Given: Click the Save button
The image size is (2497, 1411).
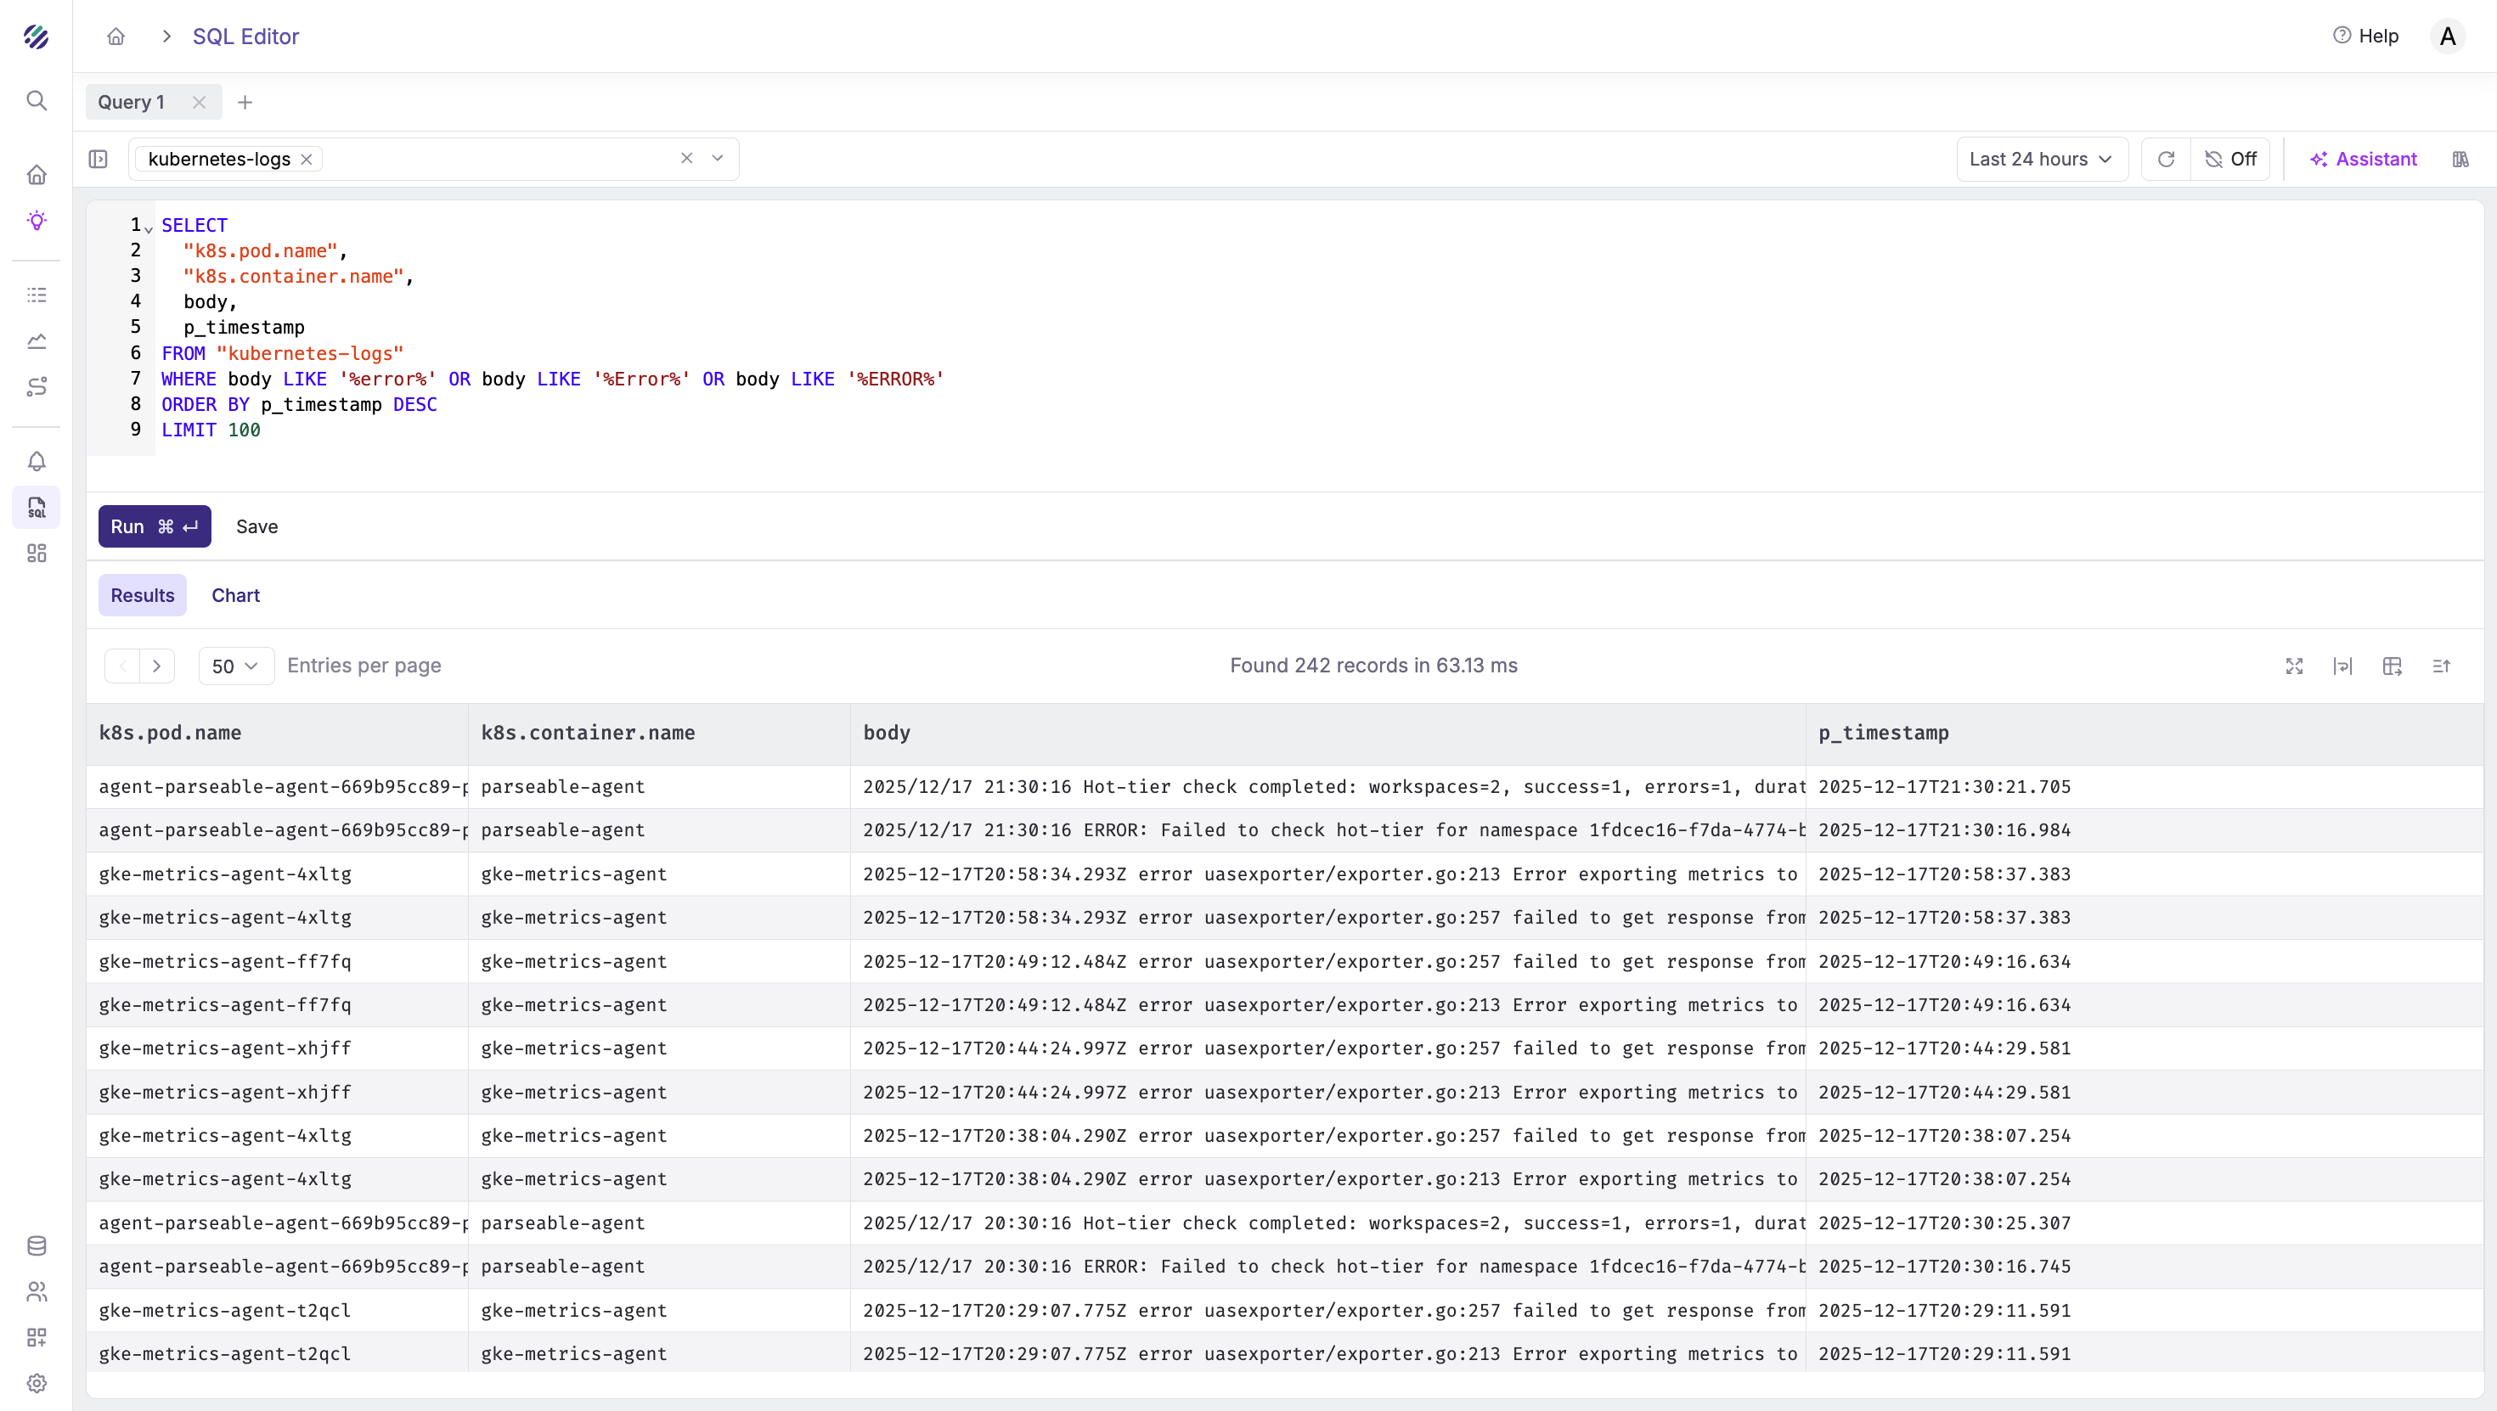Looking at the screenshot, I should pos(256,526).
